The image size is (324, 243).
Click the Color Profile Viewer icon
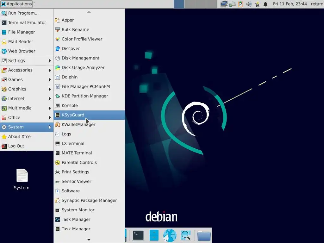tap(58, 39)
